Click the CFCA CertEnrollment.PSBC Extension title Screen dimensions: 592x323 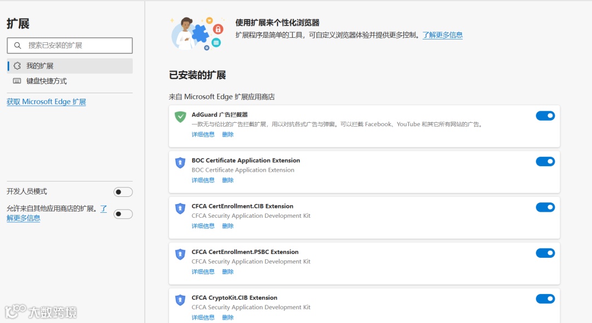click(x=245, y=252)
